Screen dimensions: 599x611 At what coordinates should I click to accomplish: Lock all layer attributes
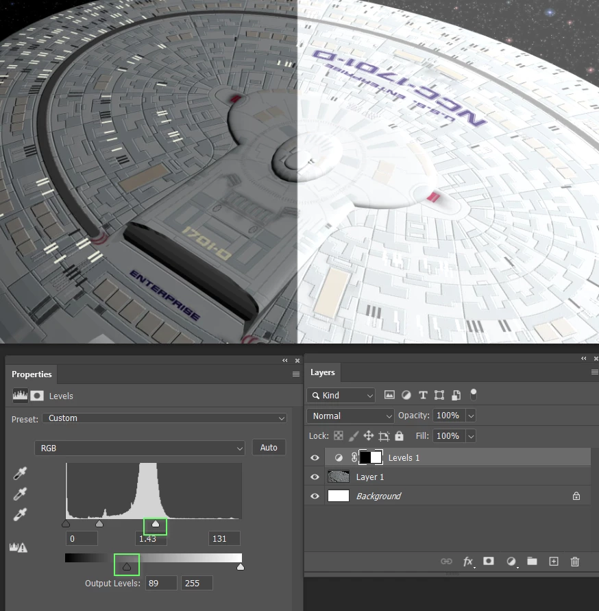pos(399,435)
